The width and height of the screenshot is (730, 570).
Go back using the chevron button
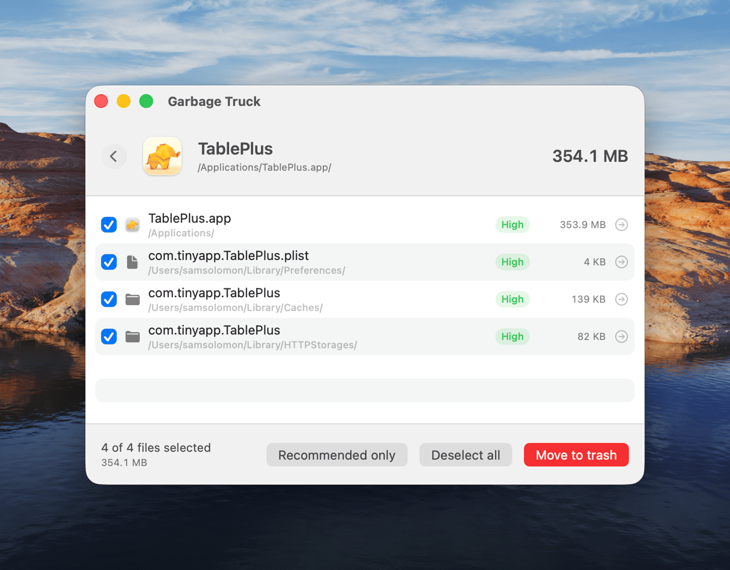(x=113, y=156)
